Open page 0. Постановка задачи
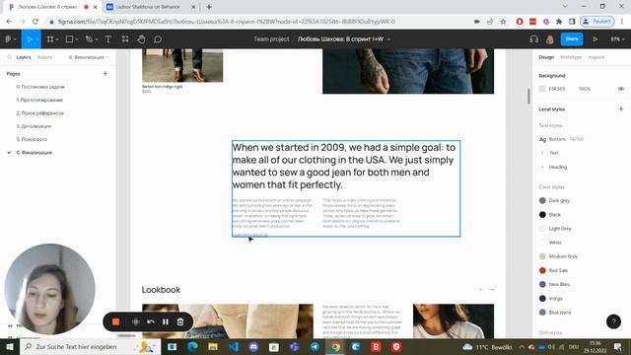Screen dimensions: 631x355 tap(40, 87)
